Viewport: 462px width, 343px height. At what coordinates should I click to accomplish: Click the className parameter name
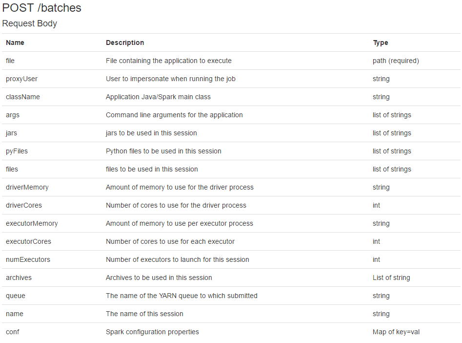click(x=23, y=97)
